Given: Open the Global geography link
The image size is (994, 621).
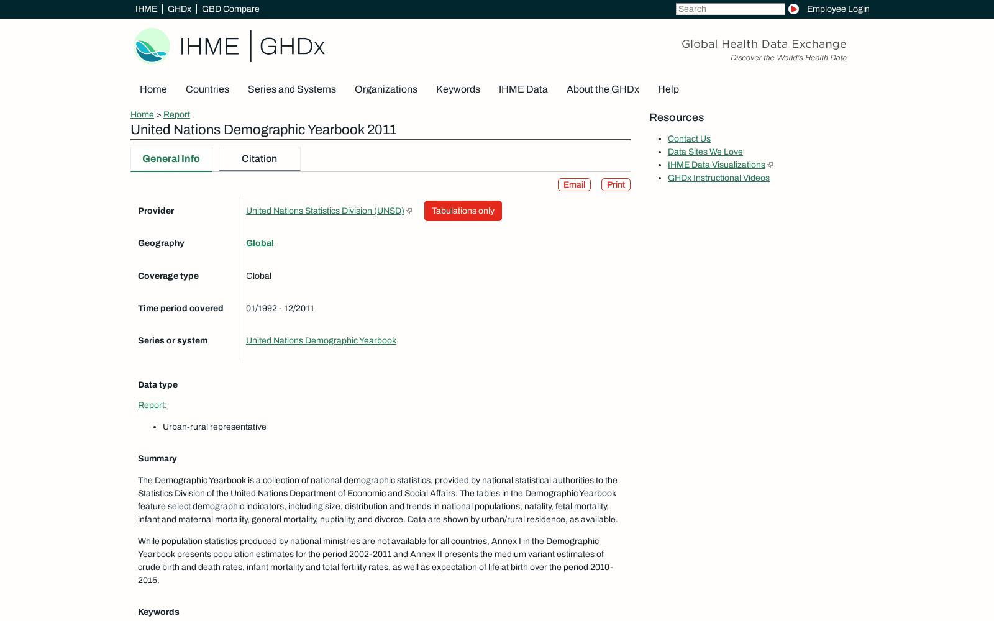Looking at the screenshot, I should [260, 243].
